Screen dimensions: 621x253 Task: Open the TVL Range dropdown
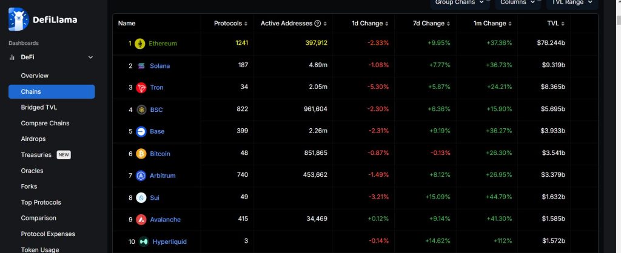coord(571,2)
